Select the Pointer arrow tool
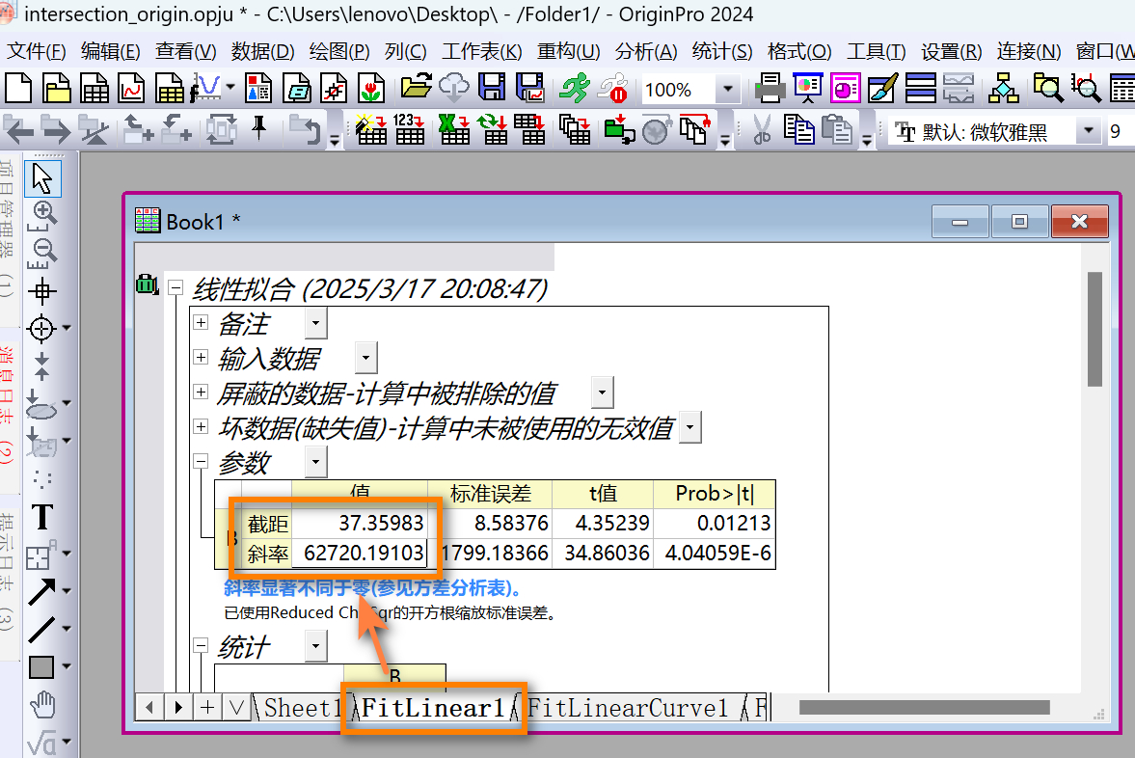1135x758 pixels. point(41,178)
